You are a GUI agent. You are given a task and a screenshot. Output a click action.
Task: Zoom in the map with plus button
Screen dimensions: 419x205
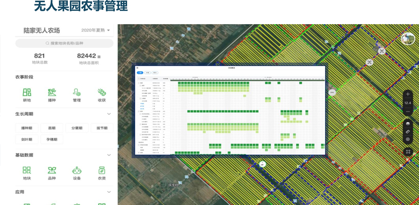pos(408,94)
